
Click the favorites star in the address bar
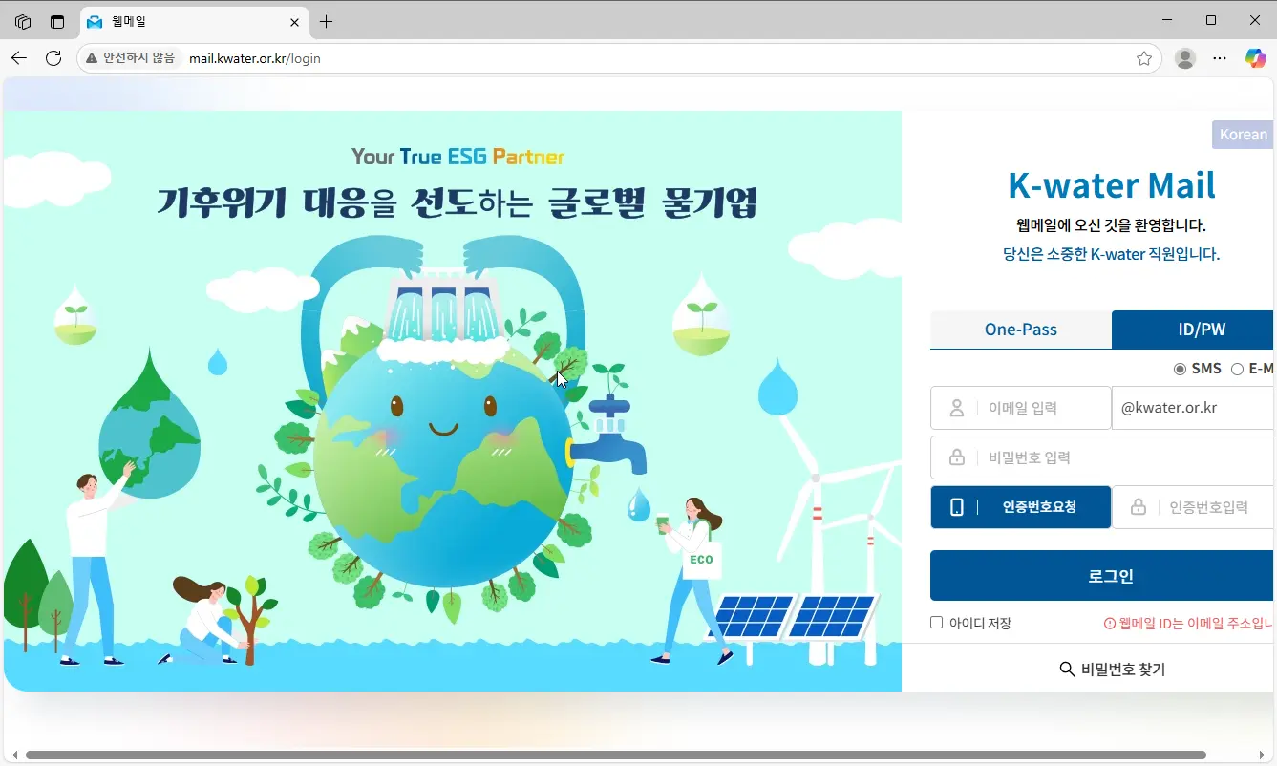(1144, 58)
